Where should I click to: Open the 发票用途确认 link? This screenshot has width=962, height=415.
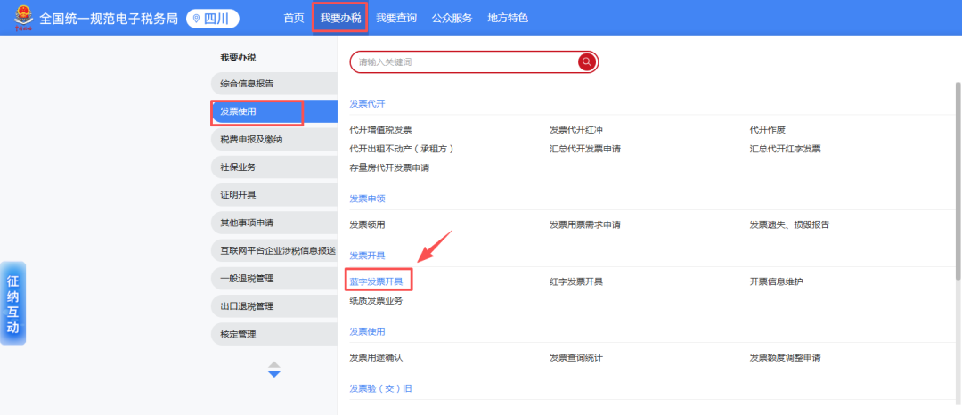click(376, 358)
